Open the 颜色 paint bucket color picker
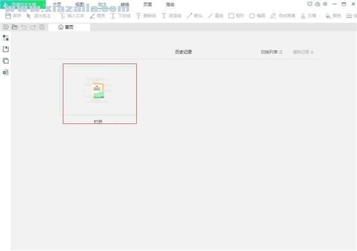357x251 pixels. tap(333, 16)
